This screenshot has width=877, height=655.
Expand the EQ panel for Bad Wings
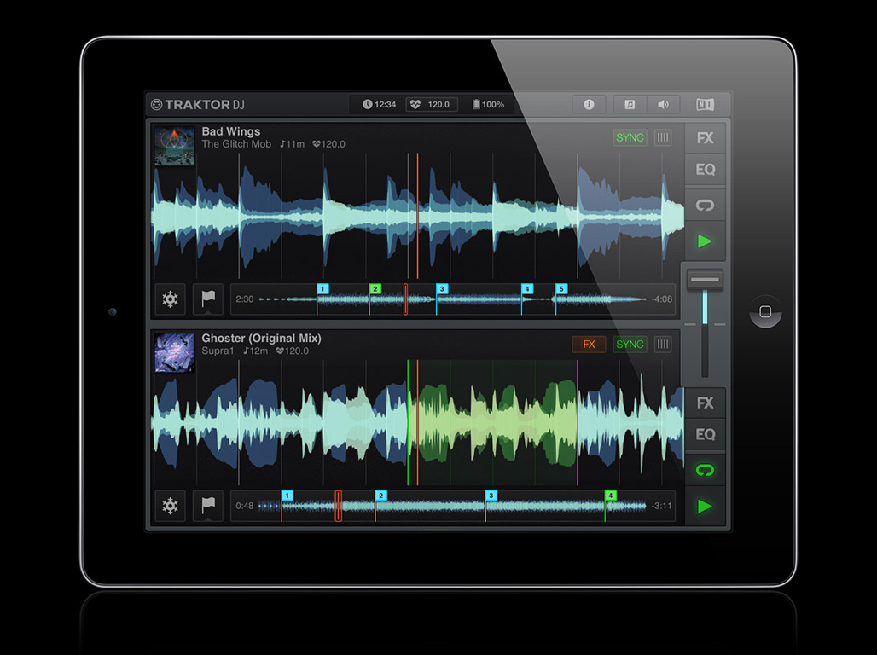(x=705, y=170)
